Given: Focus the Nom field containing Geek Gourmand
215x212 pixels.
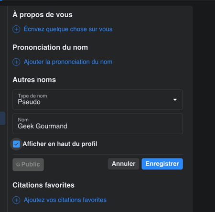Looking at the screenshot, I should click(x=97, y=124).
